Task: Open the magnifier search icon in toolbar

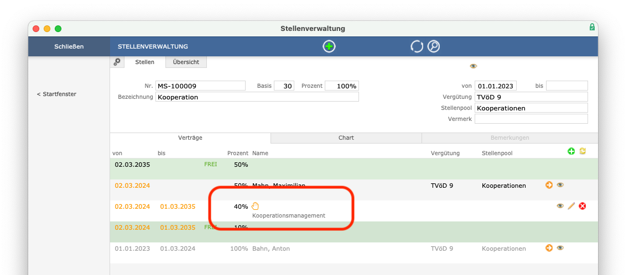Action: (434, 46)
